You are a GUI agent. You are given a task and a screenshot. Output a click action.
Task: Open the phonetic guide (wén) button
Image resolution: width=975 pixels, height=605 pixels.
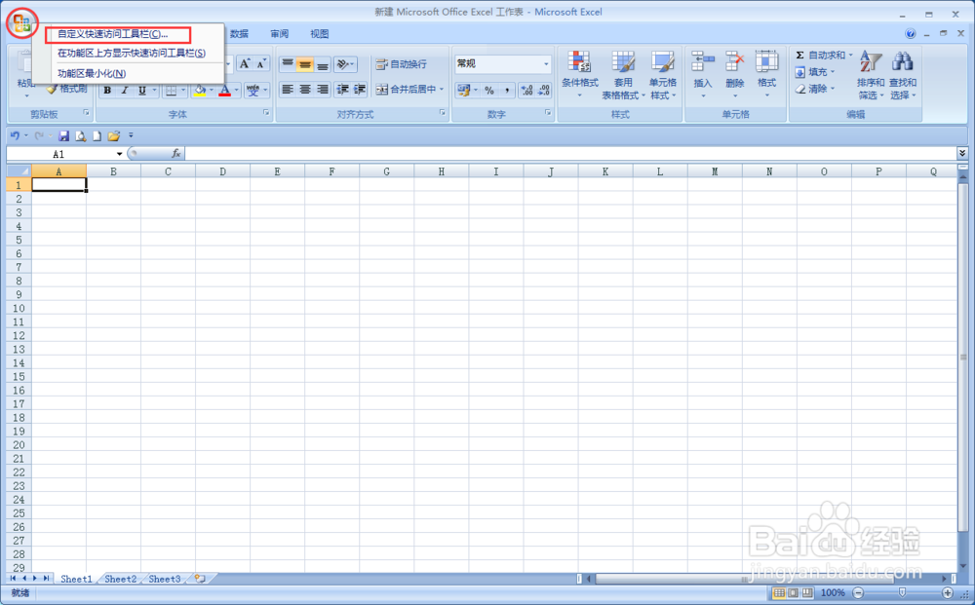click(253, 91)
